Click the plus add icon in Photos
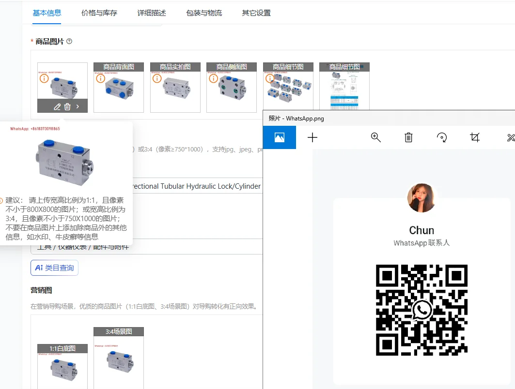The height and width of the screenshot is (389, 515). [312, 137]
